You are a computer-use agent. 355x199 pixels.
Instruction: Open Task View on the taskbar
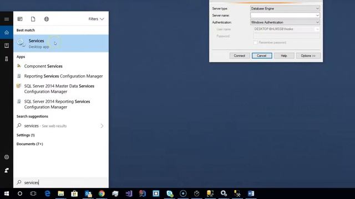point(33,193)
